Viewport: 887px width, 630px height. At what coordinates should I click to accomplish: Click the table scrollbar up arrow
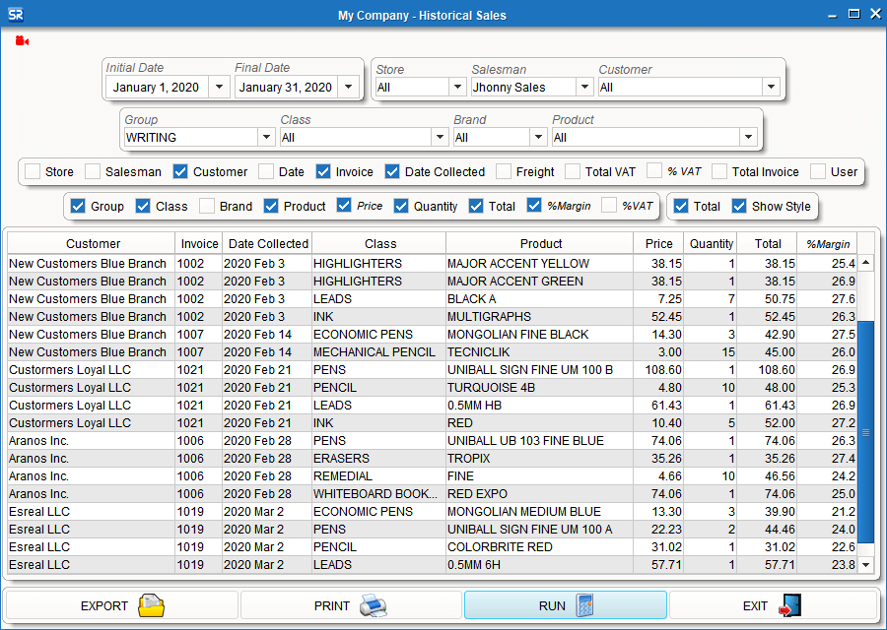click(x=866, y=262)
